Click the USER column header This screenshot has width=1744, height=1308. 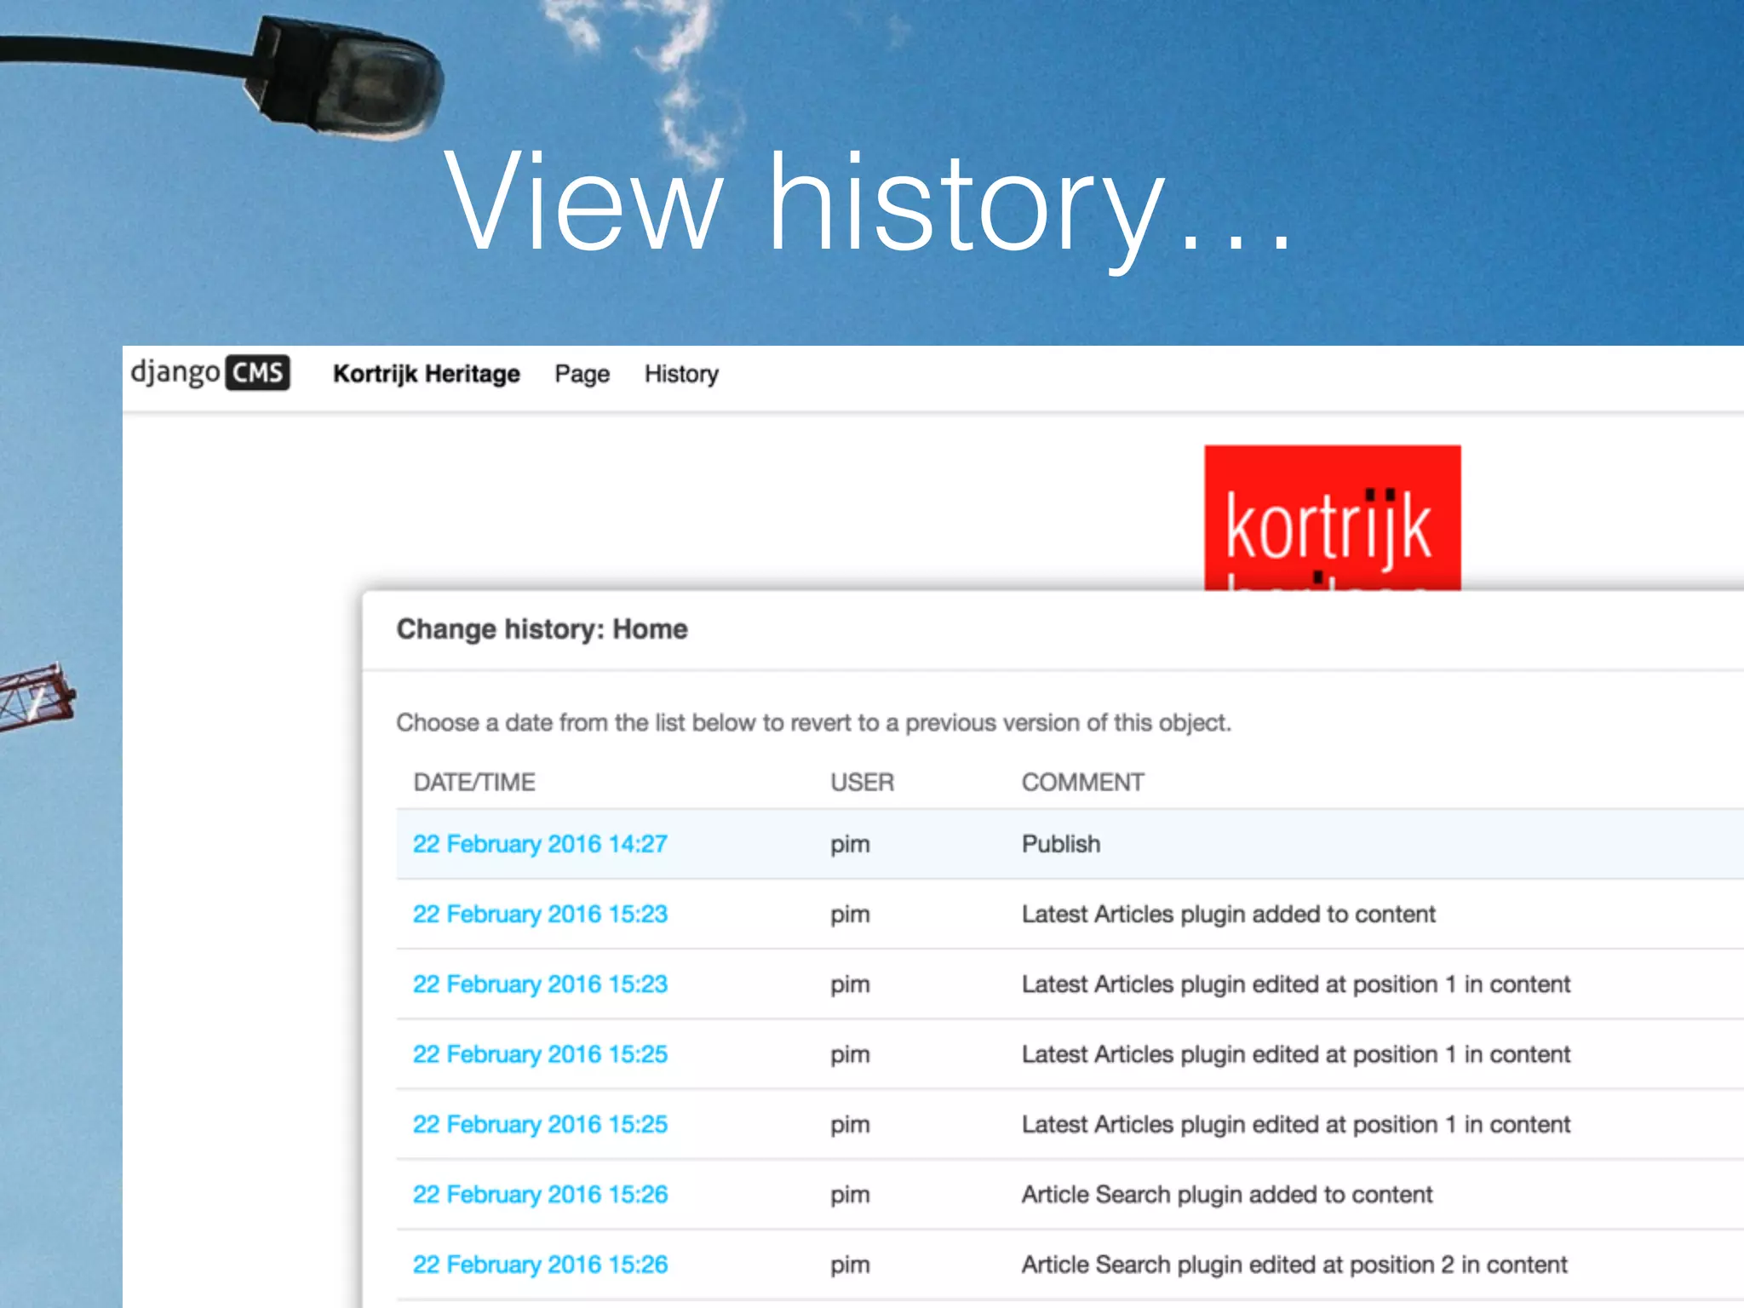(862, 782)
